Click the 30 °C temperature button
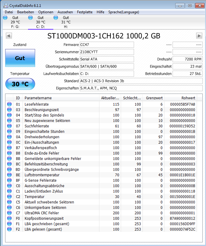Image resolution: width=206 pixels, height=246 pixels. pos(20,84)
